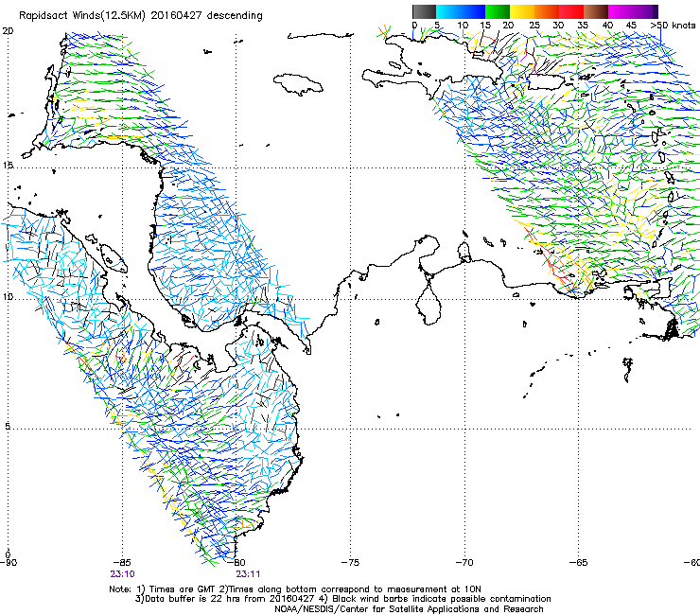This screenshot has width=700, height=615.
Task: Click the -85 longitude axis label
Action: pyautogui.click(x=122, y=562)
